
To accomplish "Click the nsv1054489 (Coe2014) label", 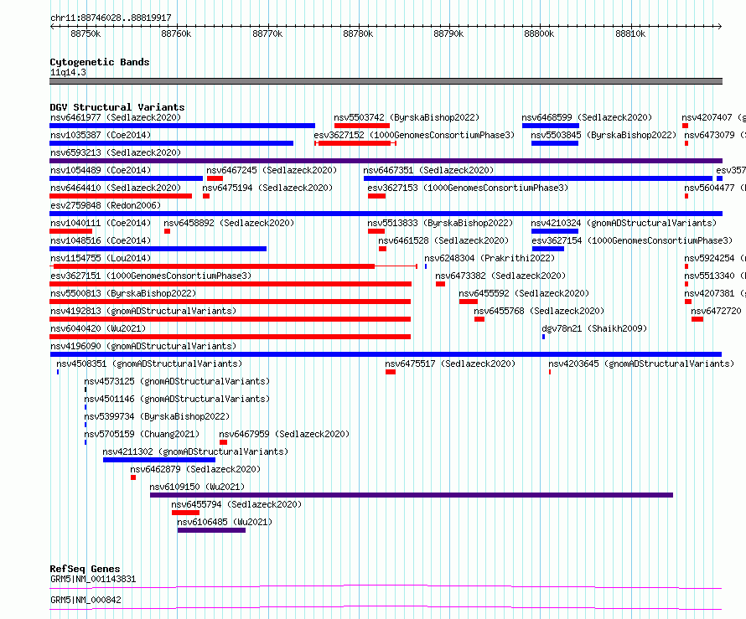I will pos(101,170).
